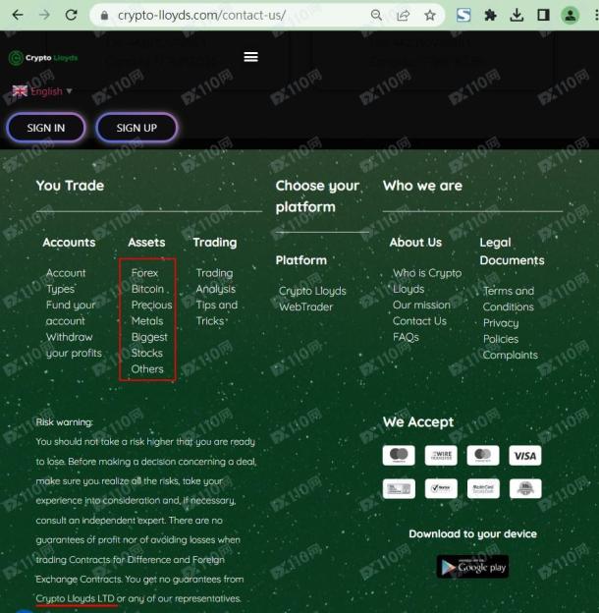Click the MasterCard SecureCode badge icon
The width and height of the screenshot is (599, 613).
coord(483,488)
